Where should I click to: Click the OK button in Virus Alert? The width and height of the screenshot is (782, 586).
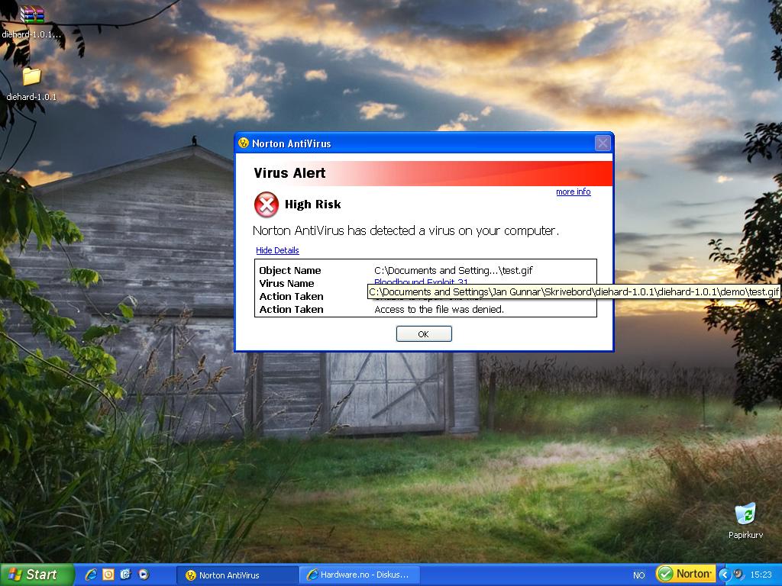424,334
